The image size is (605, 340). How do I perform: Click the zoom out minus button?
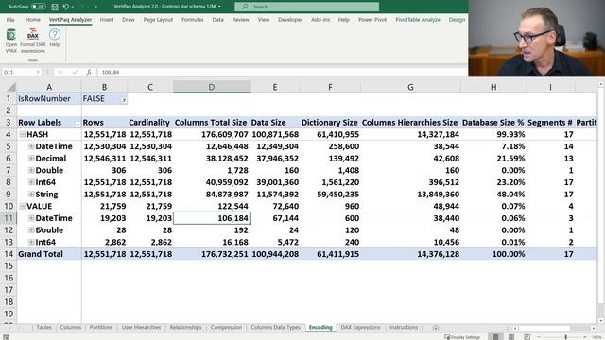[539, 337]
